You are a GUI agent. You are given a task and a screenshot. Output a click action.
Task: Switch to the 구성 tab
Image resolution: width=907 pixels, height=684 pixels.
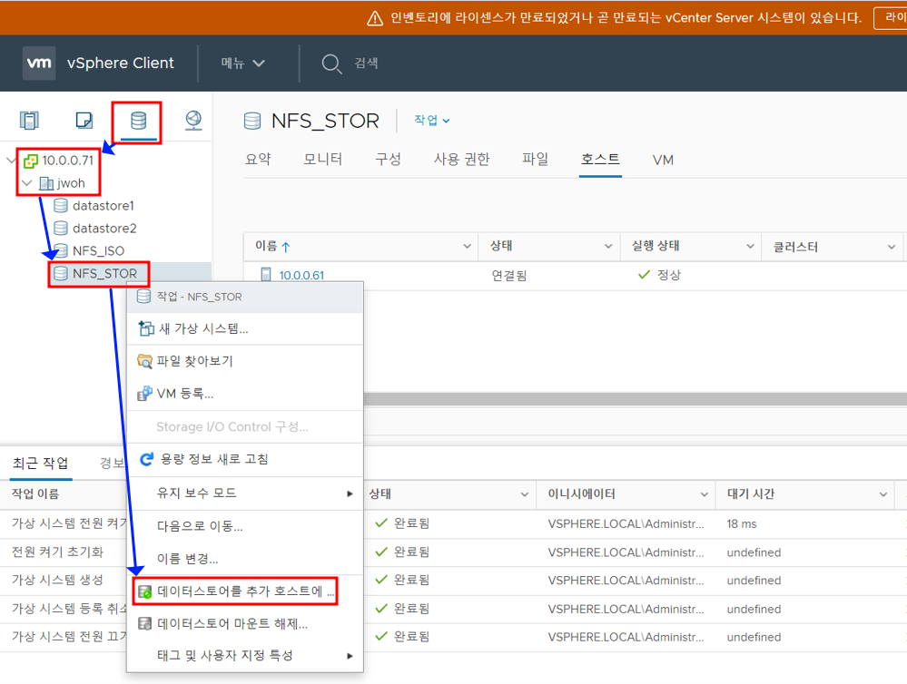tap(388, 159)
